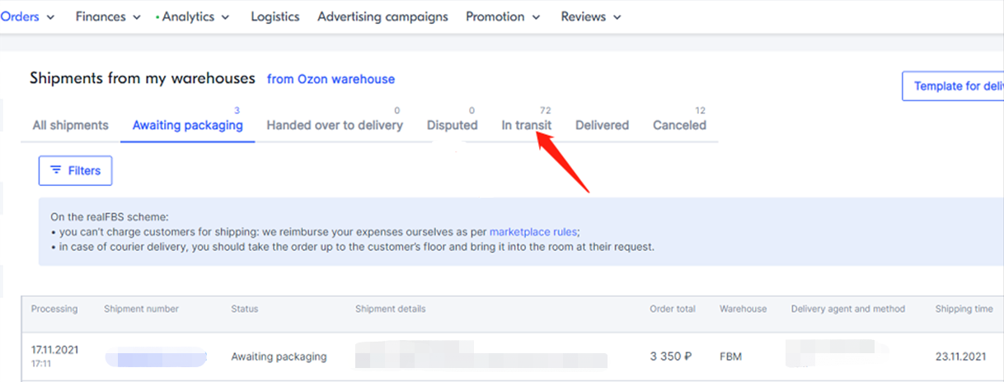View the Delivered shipments tab
Viewport: 1004px width, 382px height.
tap(602, 125)
